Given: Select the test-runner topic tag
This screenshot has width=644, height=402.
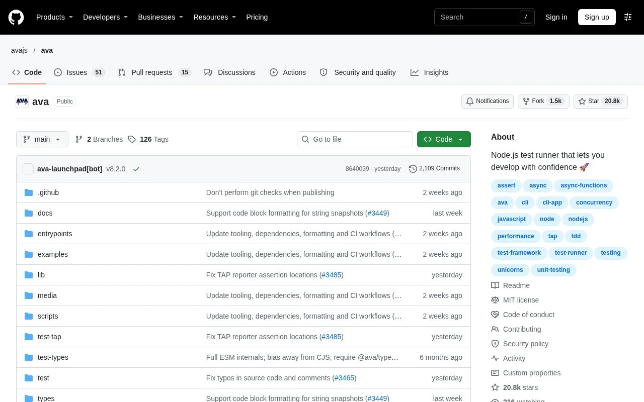Looking at the screenshot, I should [571, 253].
